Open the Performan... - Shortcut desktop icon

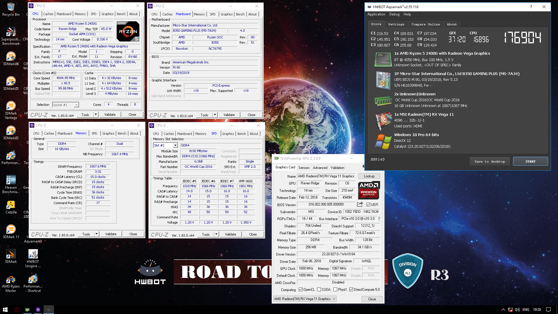coord(33,283)
